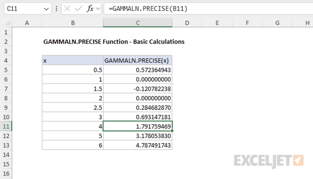The width and height of the screenshot is (313, 179).
Task: Select column G header
Action: click(x=278, y=23)
